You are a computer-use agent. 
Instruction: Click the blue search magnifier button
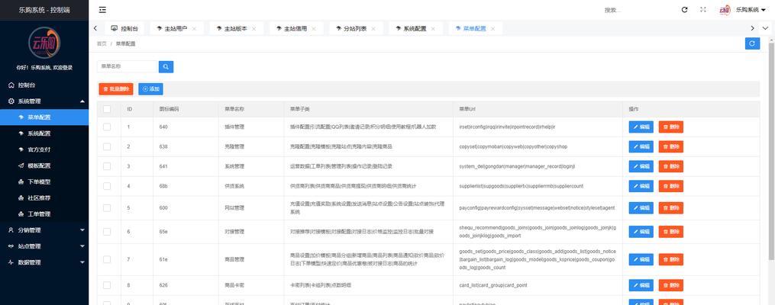pyautogui.click(x=166, y=66)
